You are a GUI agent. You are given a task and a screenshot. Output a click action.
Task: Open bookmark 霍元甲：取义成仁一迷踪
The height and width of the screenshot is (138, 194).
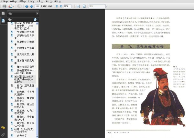(x=24, y=124)
